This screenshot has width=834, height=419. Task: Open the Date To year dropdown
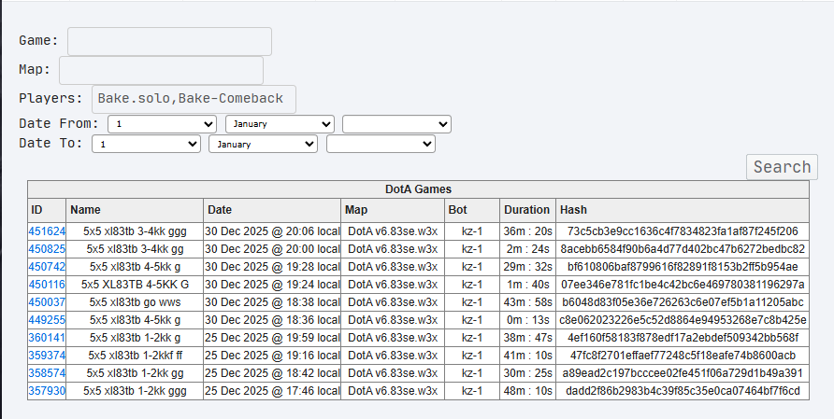click(x=380, y=145)
